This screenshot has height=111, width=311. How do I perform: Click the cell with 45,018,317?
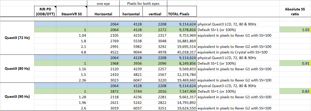[x=182, y=52]
